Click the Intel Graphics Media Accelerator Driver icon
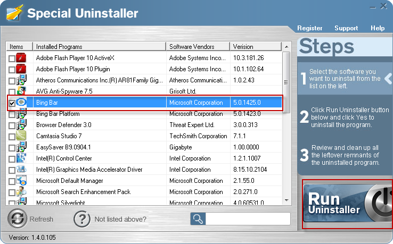Viewport: 393px width, 244px height. click(21, 169)
